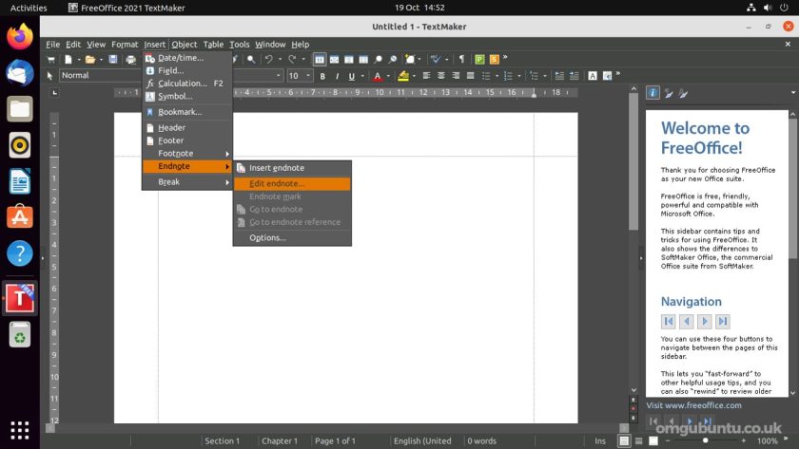Set paragraph alignment to left
The width and height of the screenshot is (799, 449).
click(426, 76)
